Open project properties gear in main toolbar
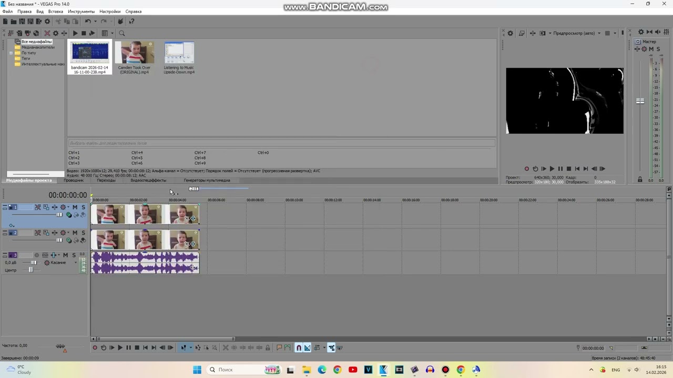 click(x=47, y=21)
